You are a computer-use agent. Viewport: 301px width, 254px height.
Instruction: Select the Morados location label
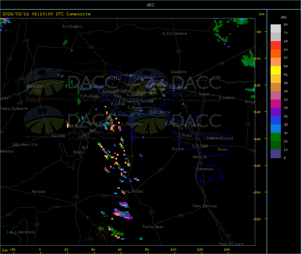coord(39,192)
